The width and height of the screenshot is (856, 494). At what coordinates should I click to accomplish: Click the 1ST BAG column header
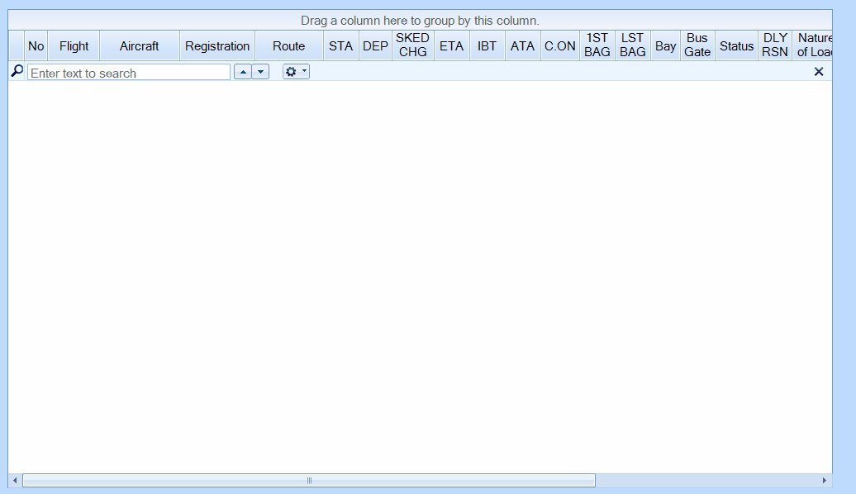click(x=597, y=46)
